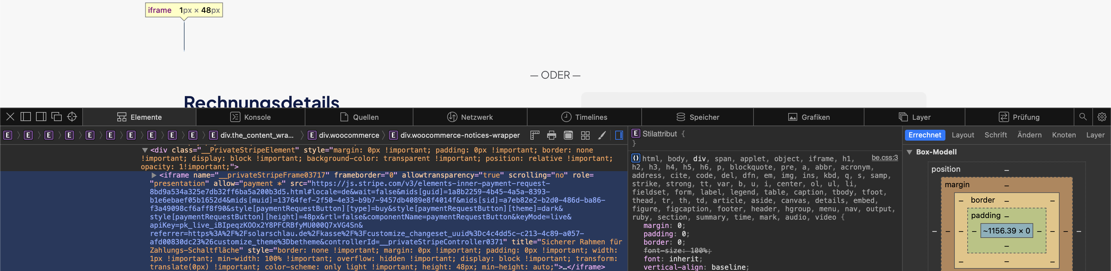Screen dimensions: 1111x271
Task: Switch to the Grafiken tab
Action: tap(809, 117)
